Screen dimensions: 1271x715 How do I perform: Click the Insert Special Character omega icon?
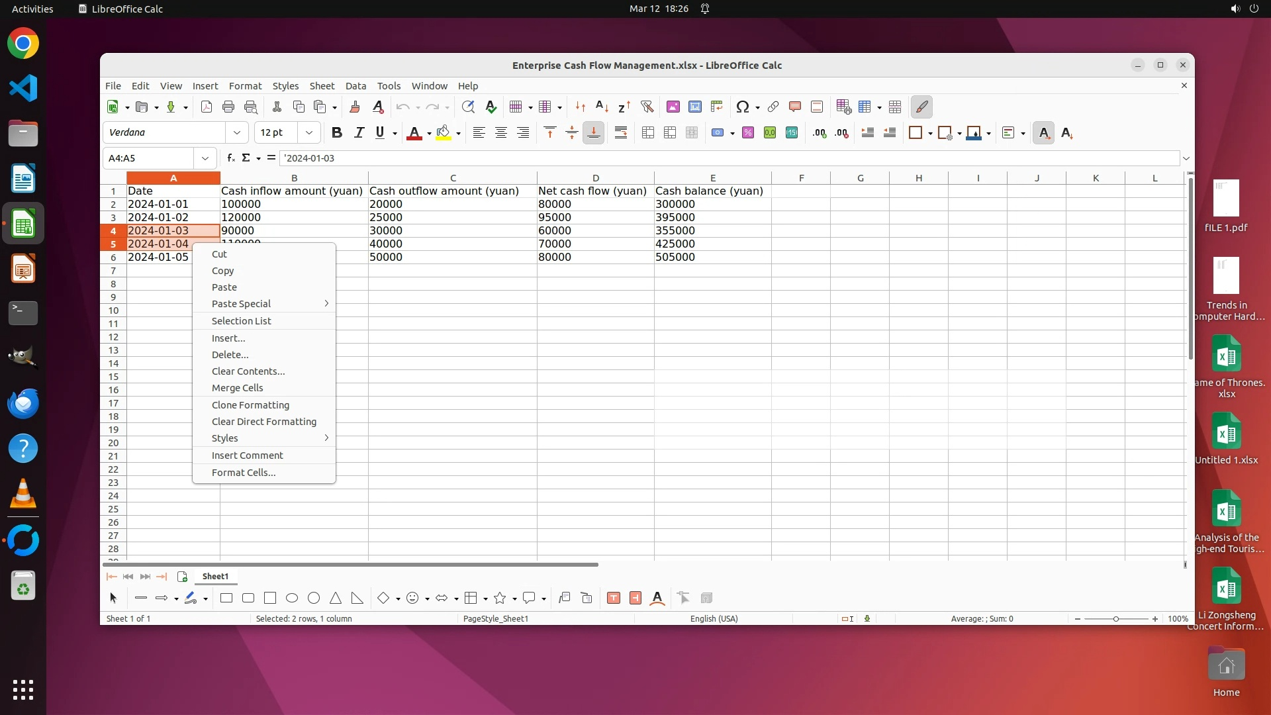(x=742, y=107)
